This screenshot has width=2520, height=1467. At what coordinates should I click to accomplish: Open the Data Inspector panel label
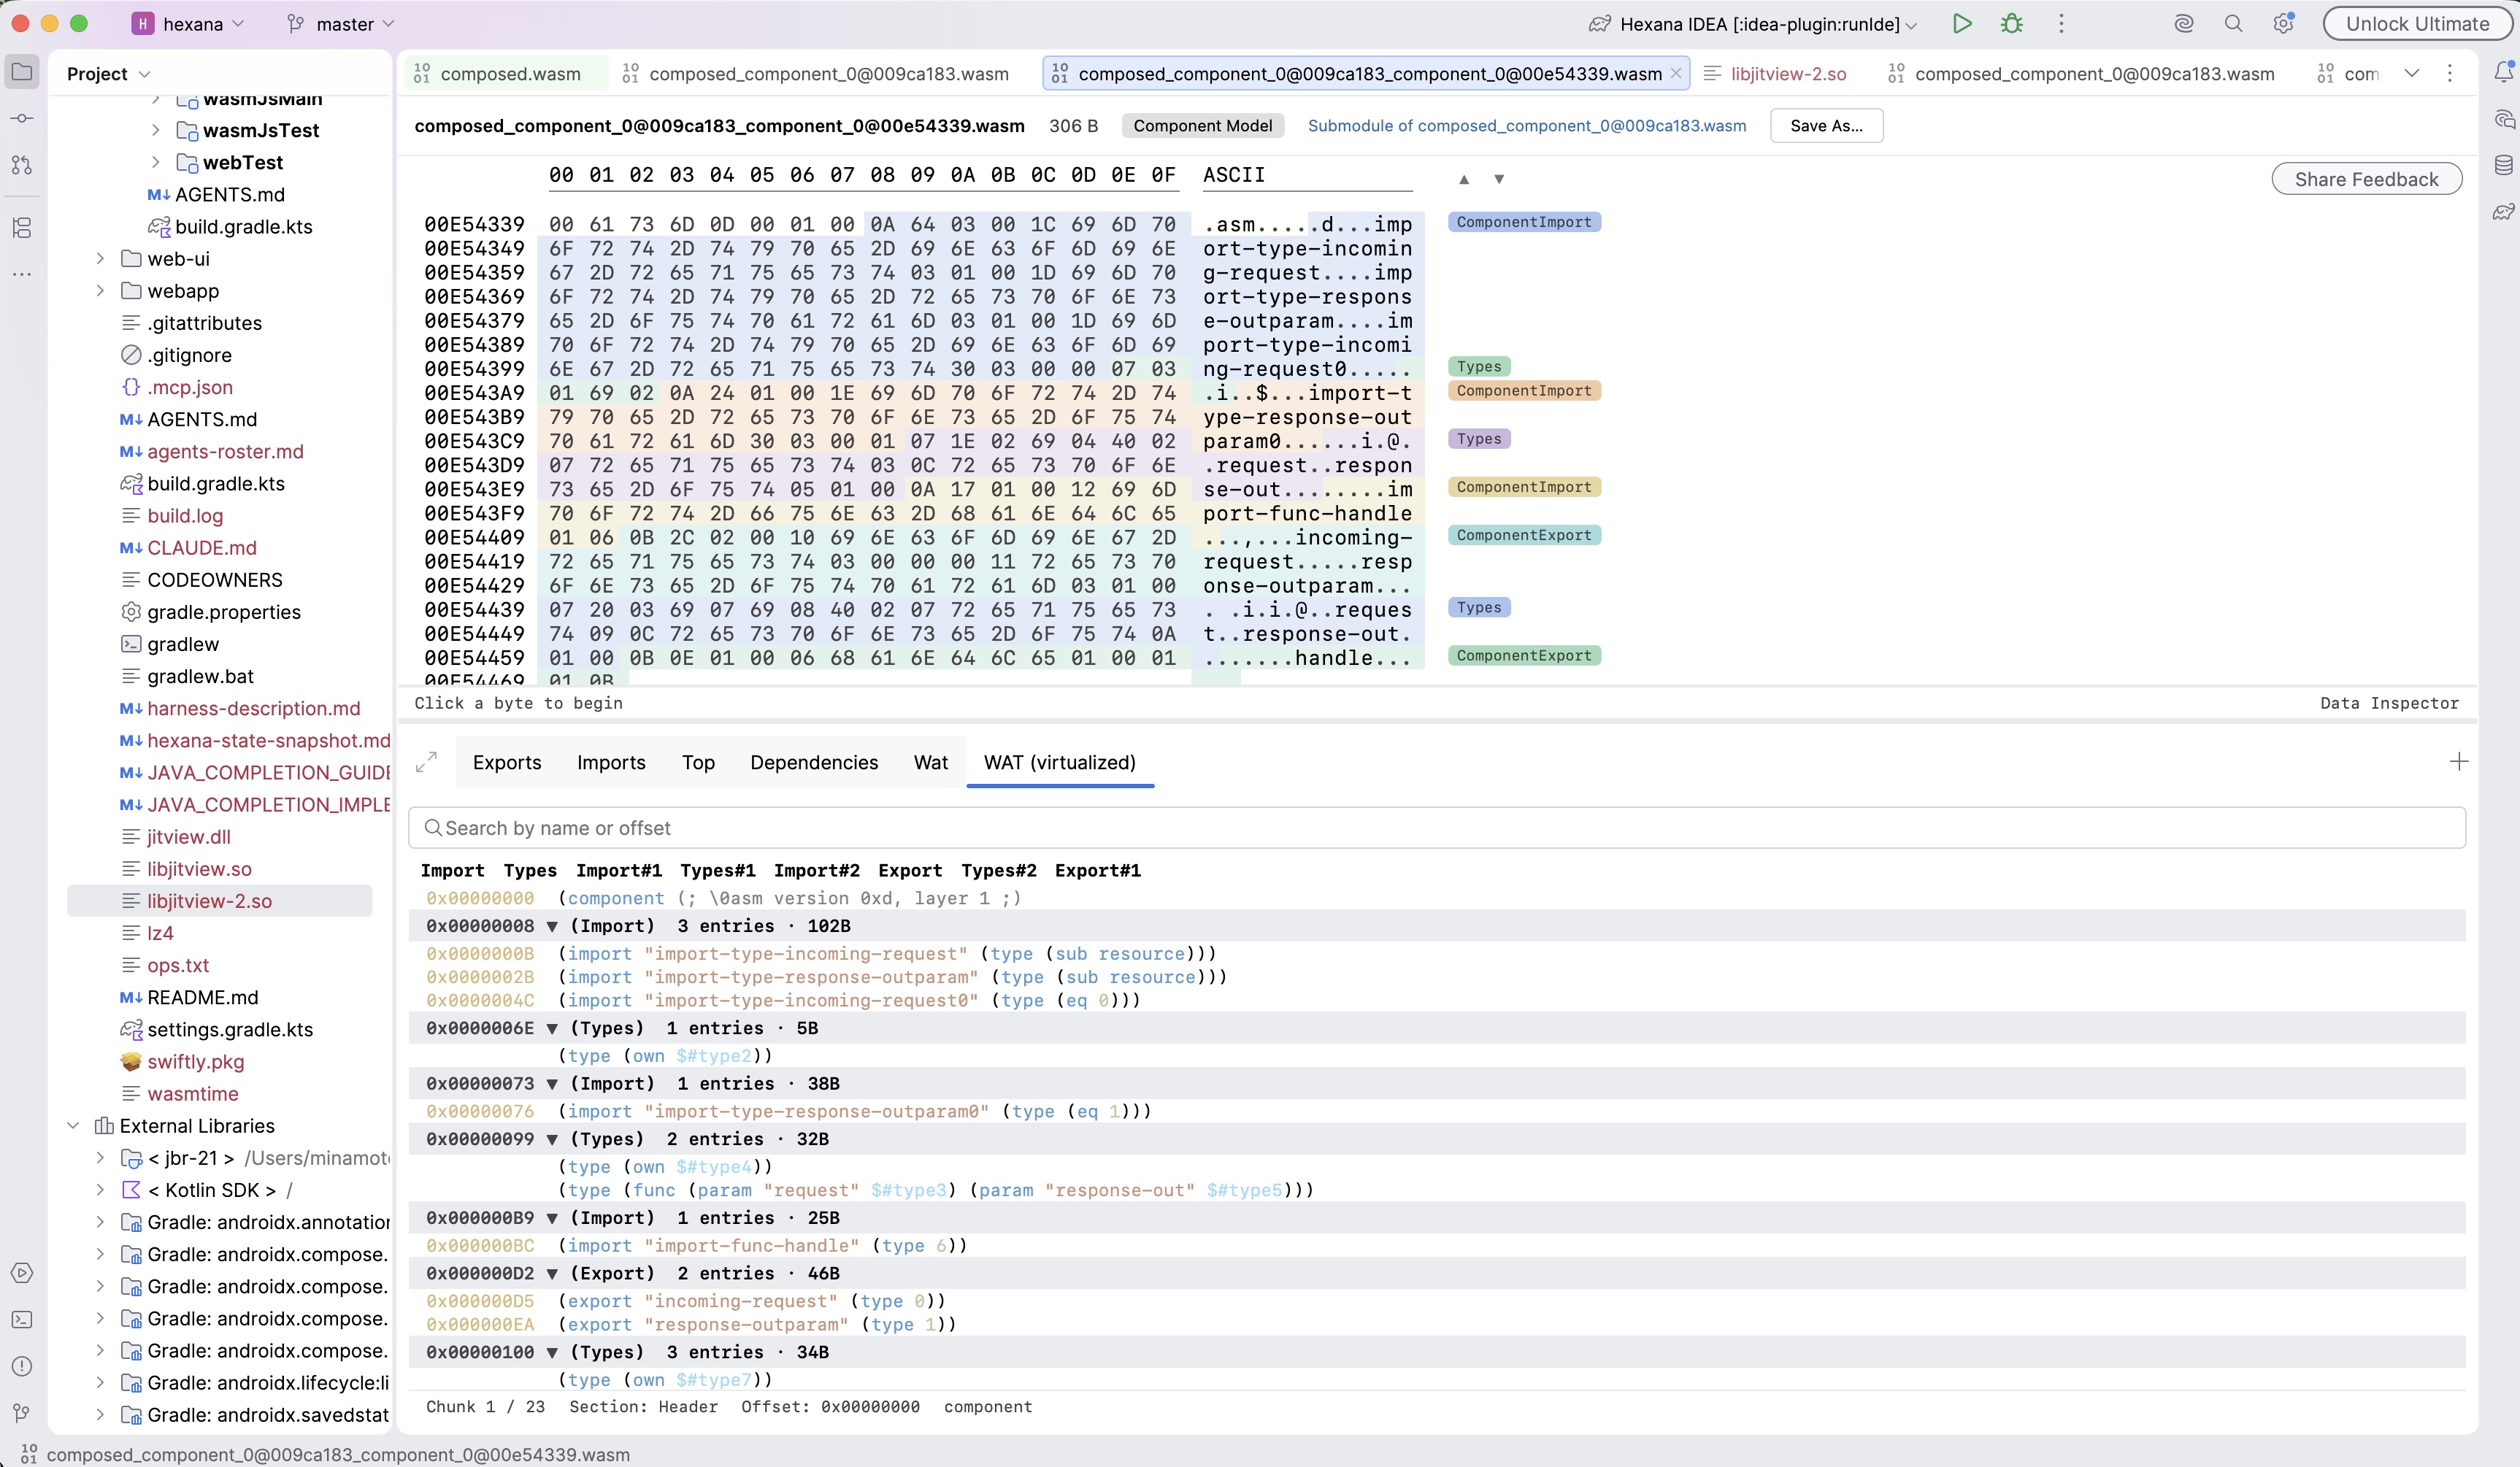click(x=2389, y=703)
